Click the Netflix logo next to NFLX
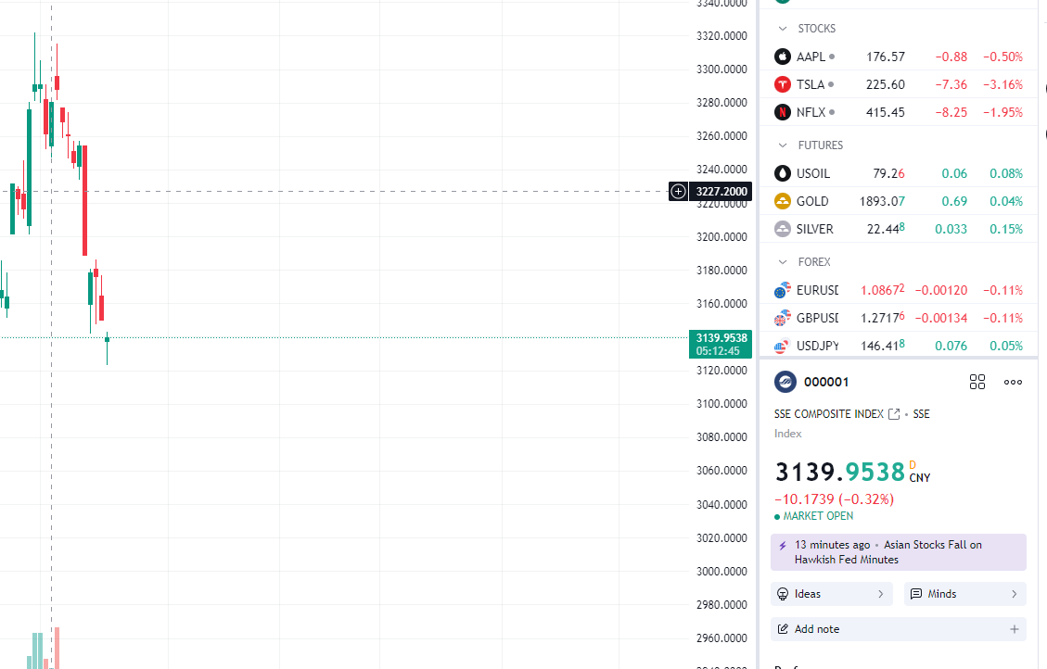The width and height of the screenshot is (1047, 669). coord(783,112)
